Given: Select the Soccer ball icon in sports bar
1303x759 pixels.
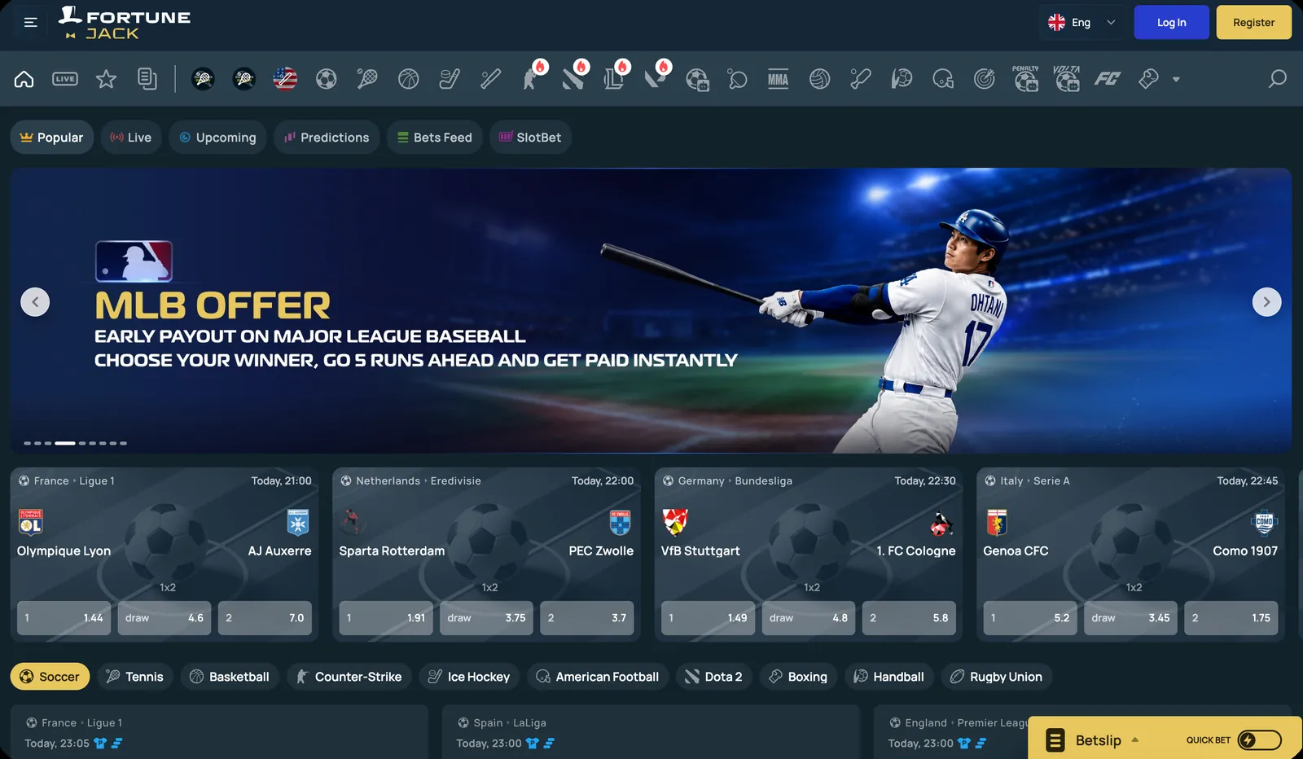Looking at the screenshot, I should tap(327, 79).
